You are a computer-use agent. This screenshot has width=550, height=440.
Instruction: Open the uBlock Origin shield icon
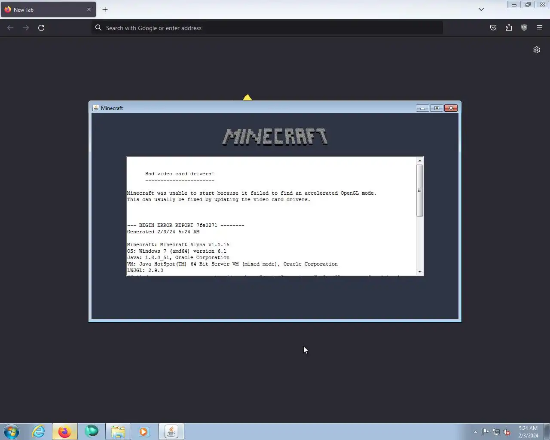(524, 28)
